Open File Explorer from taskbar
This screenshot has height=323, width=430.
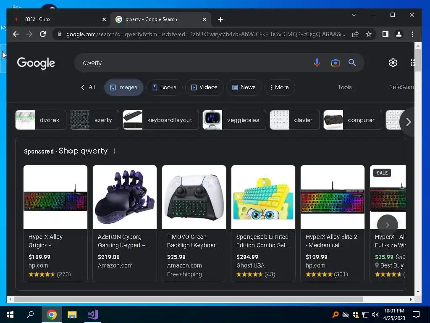(72, 315)
